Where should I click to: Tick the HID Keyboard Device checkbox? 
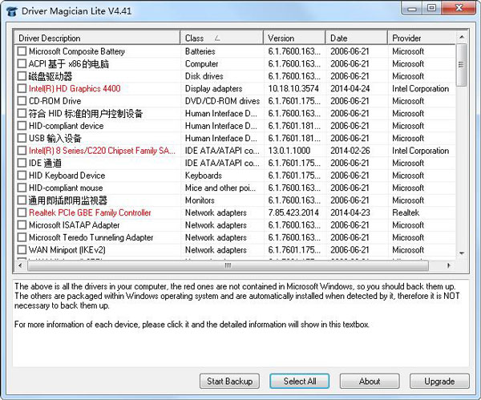tap(22, 176)
